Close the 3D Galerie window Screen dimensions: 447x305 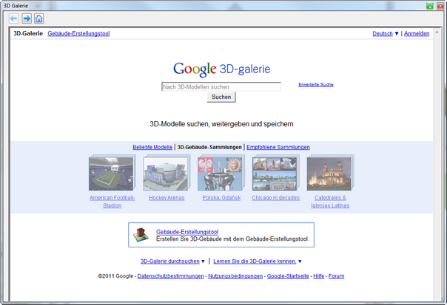(440, 6)
